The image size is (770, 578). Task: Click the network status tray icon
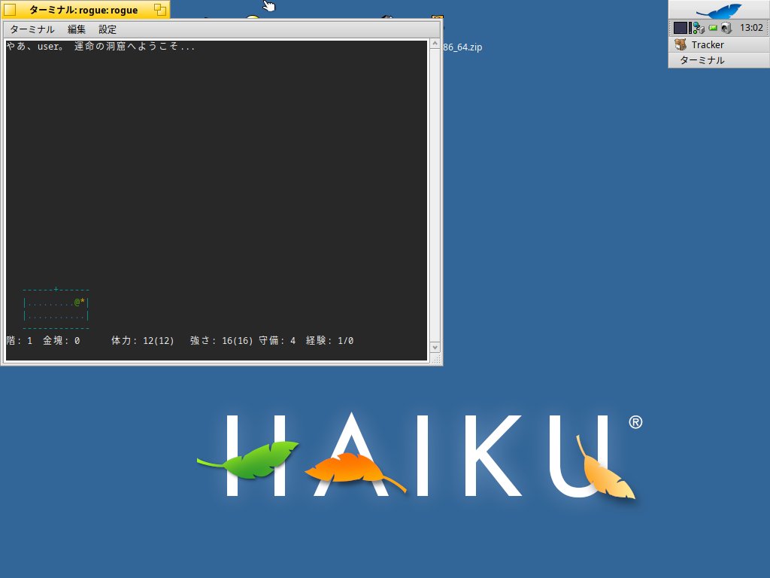pyautogui.click(x=699, y=28)
